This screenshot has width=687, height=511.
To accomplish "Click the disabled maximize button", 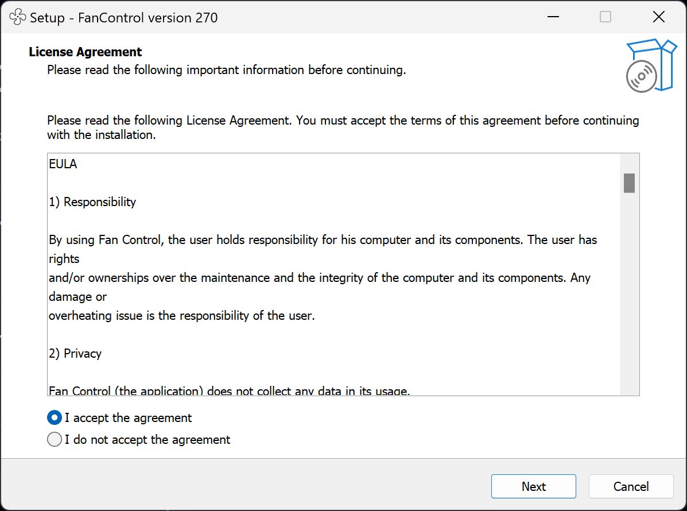I will 606,17.
